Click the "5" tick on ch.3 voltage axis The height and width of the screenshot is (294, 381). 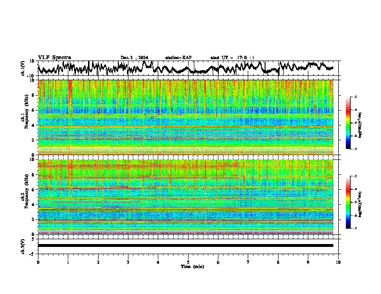[33, 239]
